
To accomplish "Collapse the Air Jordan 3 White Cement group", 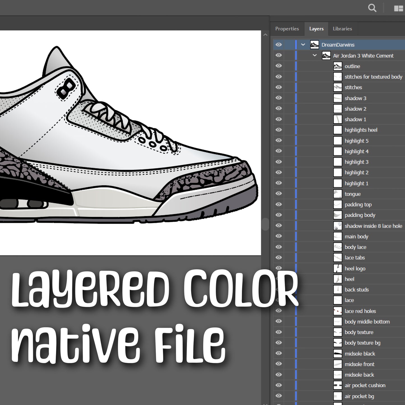I will tap(314, 55).
